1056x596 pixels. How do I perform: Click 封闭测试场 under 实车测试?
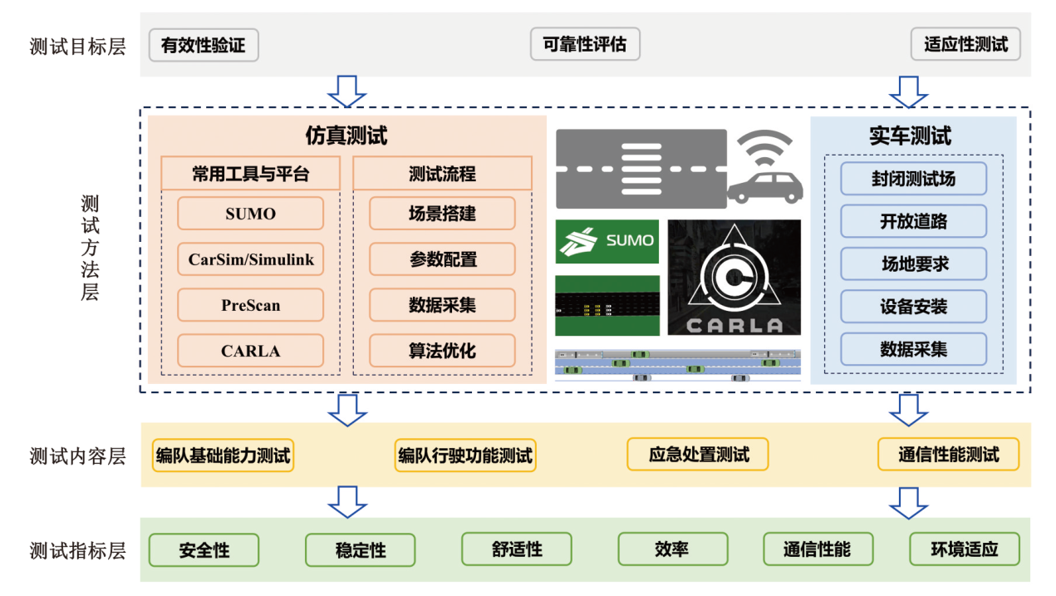click(x=913, y=179)
